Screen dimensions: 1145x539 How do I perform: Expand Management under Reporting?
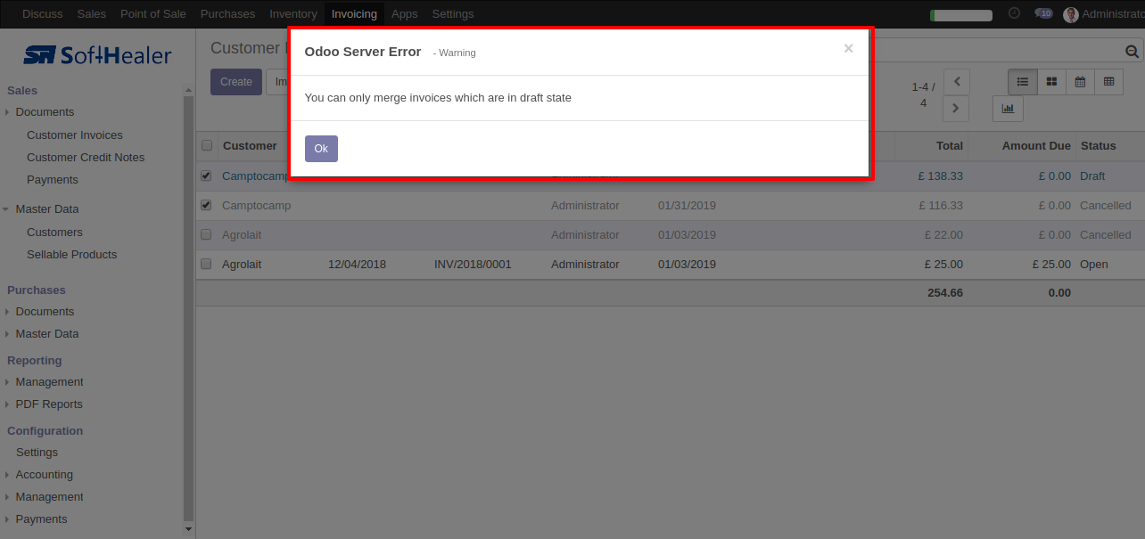49,382
